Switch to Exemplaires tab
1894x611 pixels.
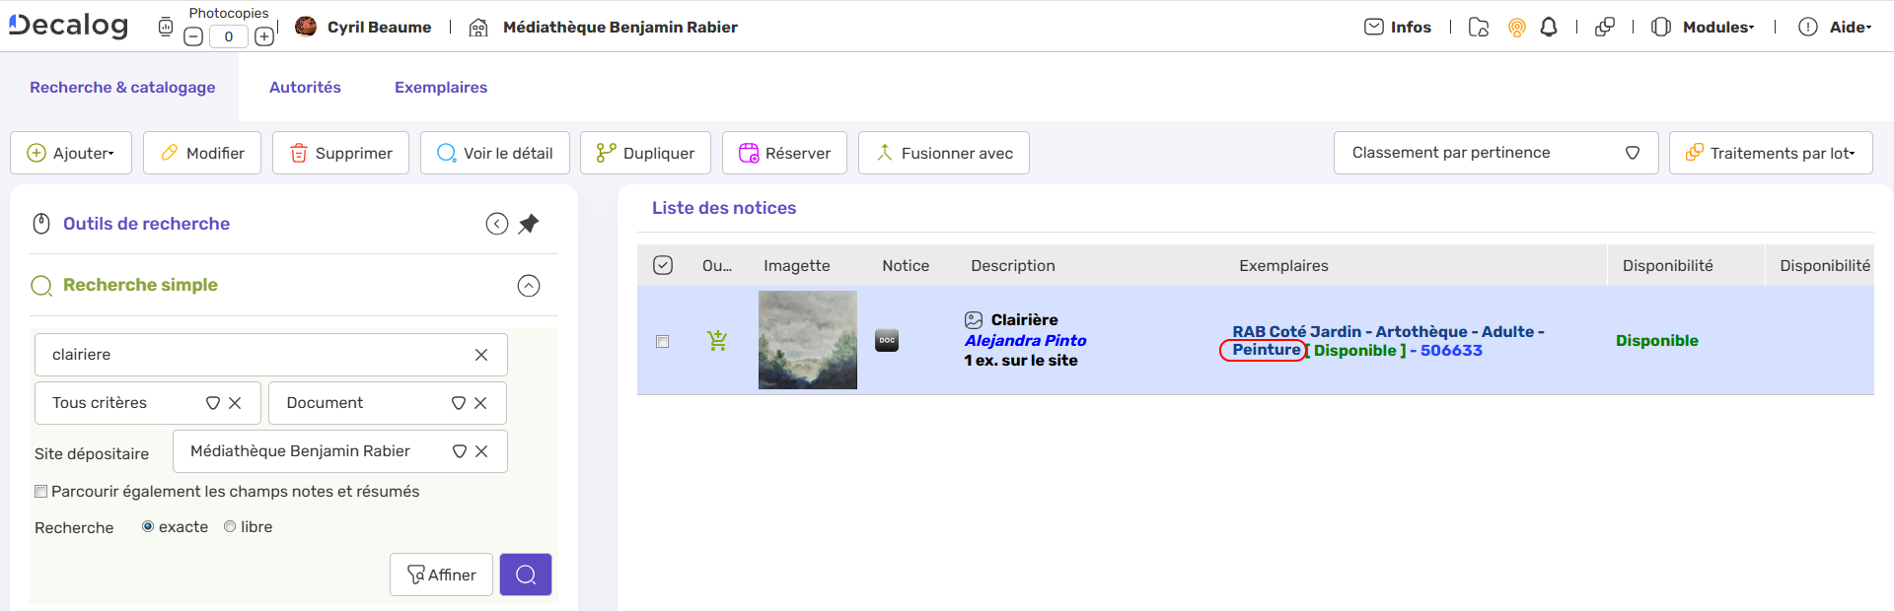[x=441, y=87]
